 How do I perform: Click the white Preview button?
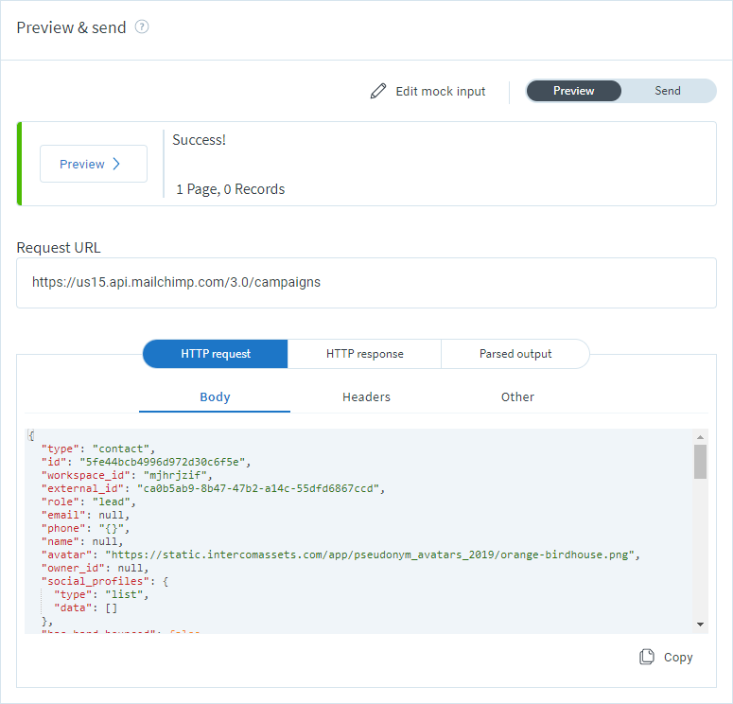[94, 164]
